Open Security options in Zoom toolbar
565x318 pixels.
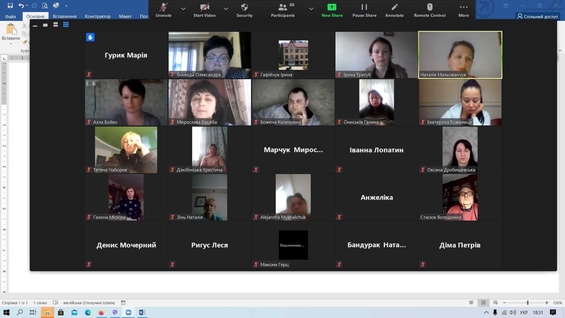pos(244,10)
